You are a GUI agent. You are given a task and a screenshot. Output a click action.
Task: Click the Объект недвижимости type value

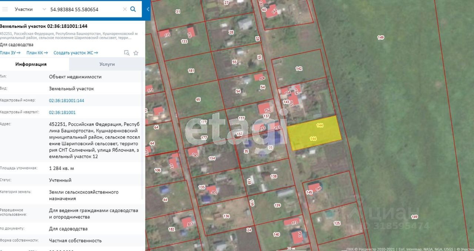tap(75, 77)
